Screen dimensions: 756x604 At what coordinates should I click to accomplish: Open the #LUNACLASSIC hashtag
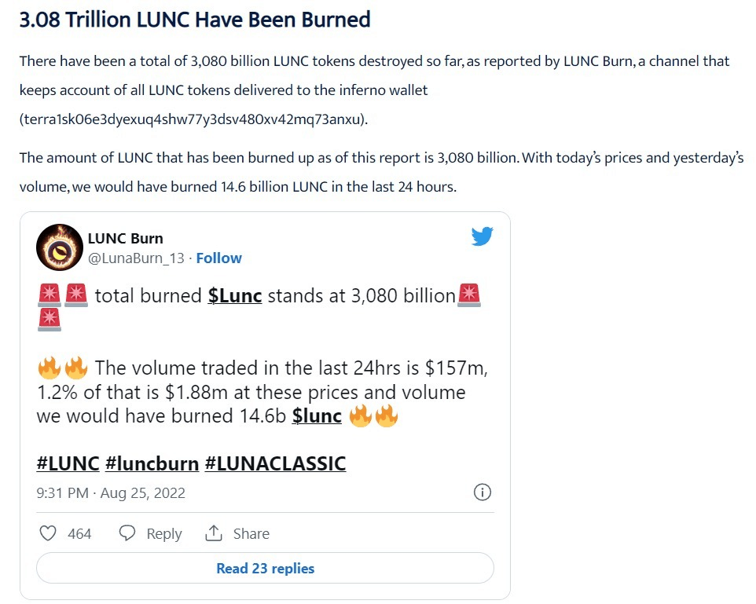pos(275,463)
